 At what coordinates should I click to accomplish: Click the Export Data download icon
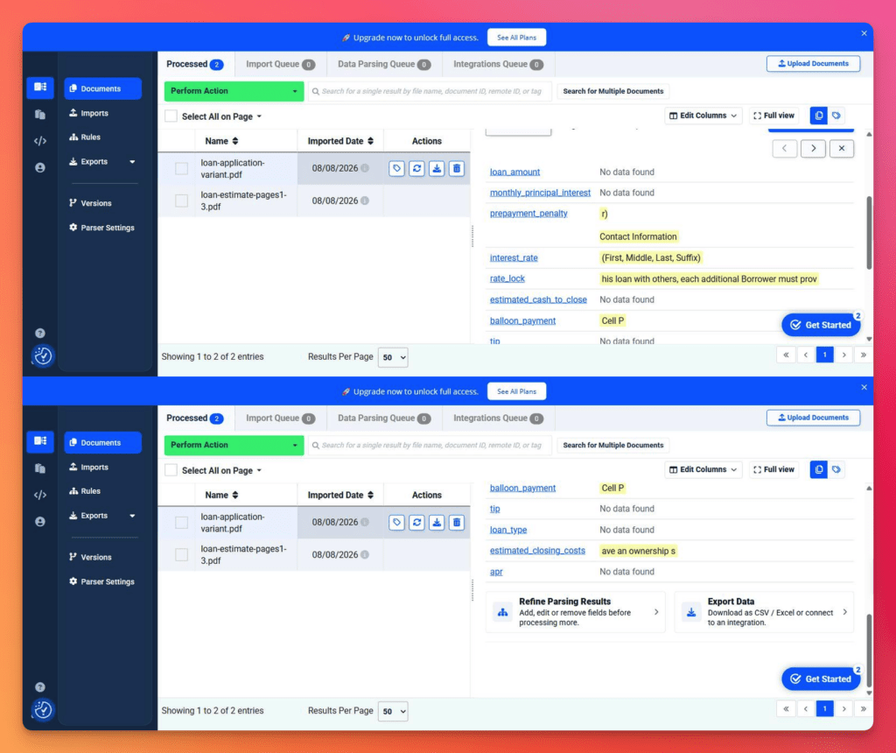coord(691,612)
